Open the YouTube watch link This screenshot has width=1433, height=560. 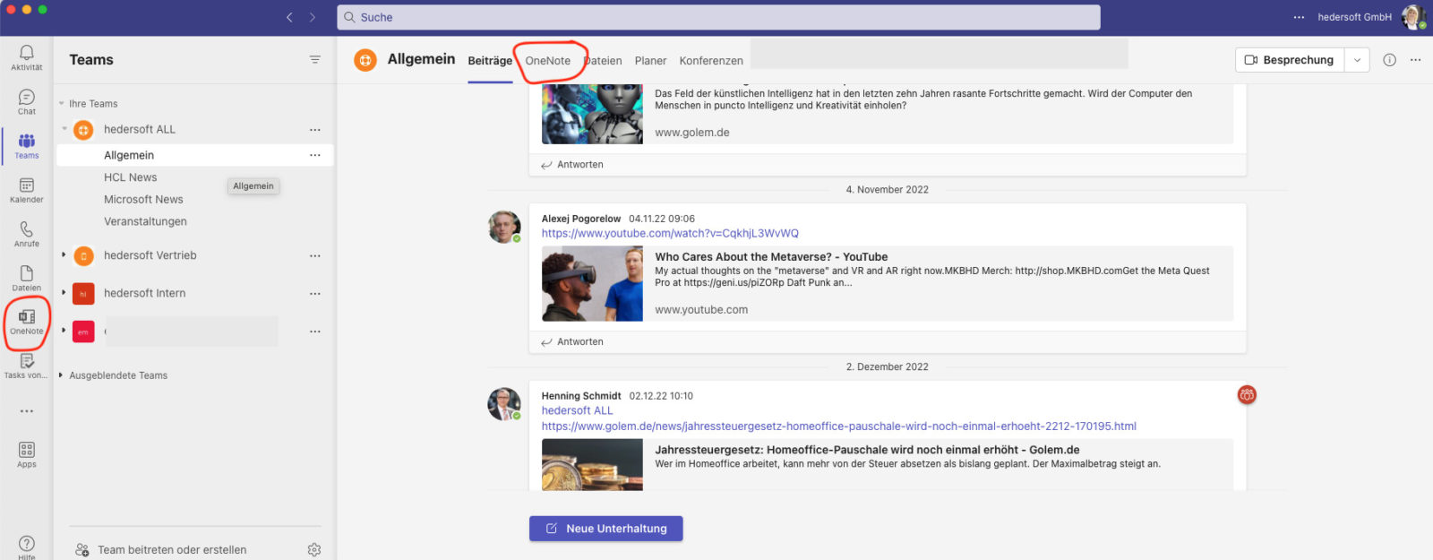(670, 233)
